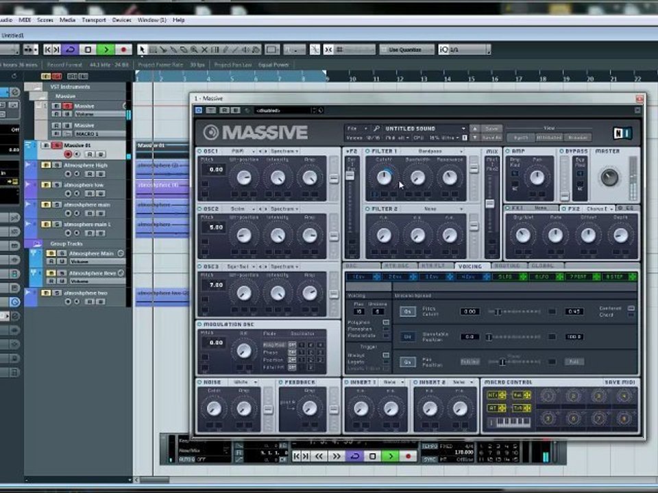The image size is (658, 493).
Task: Click the magnifier search icon in Massive header
Action: click(376, 128)
